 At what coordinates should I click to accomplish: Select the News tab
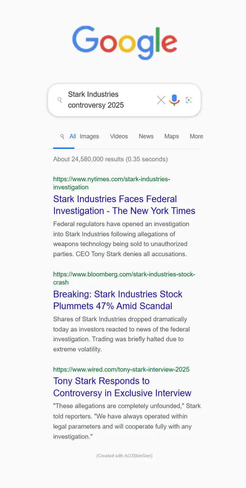click(146, 136)
